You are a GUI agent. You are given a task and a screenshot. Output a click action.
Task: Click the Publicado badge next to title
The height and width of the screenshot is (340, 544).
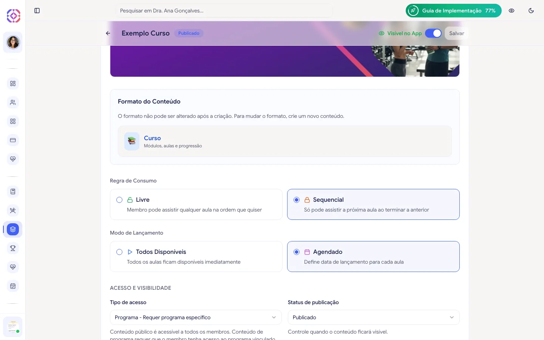click(189, 33)
